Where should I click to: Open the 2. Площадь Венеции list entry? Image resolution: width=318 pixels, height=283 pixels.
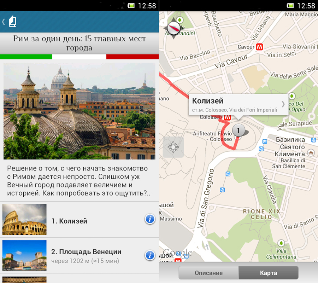79,256
